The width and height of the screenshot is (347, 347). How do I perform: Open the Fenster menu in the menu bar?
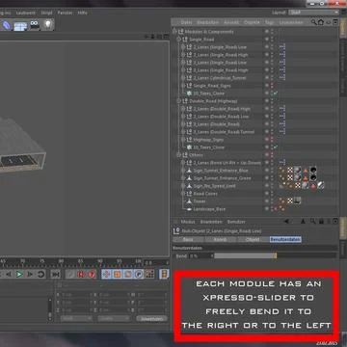coord(65,13)
